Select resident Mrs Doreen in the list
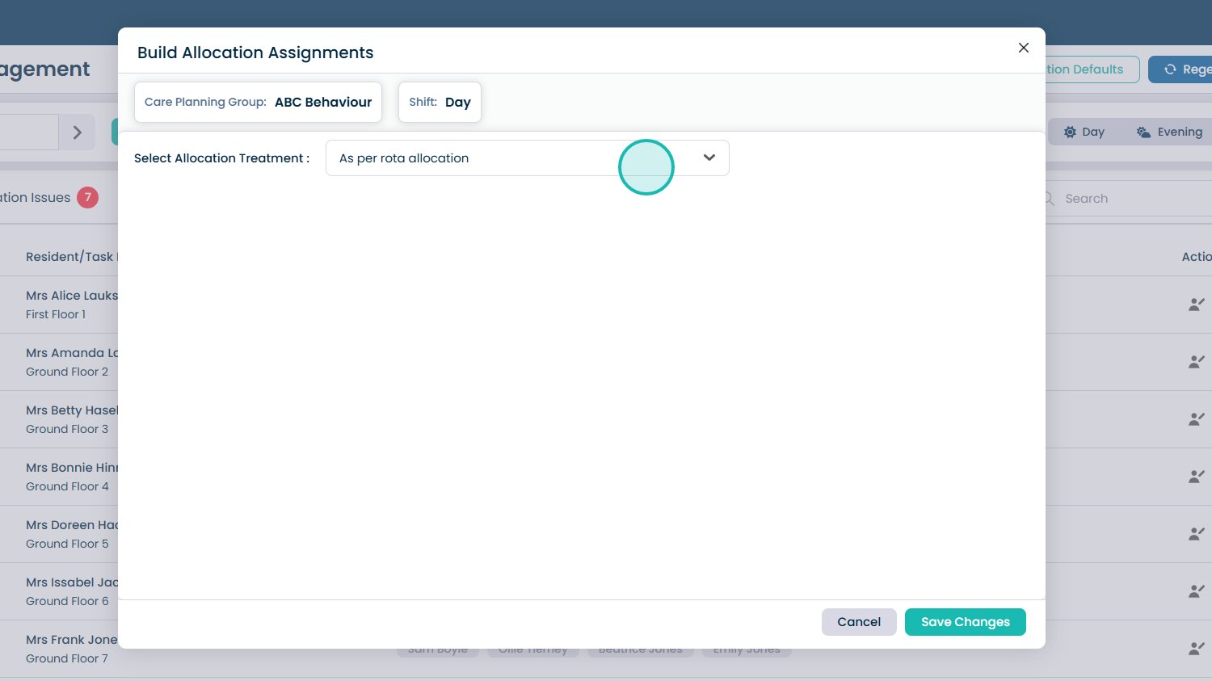 (72, 525)
